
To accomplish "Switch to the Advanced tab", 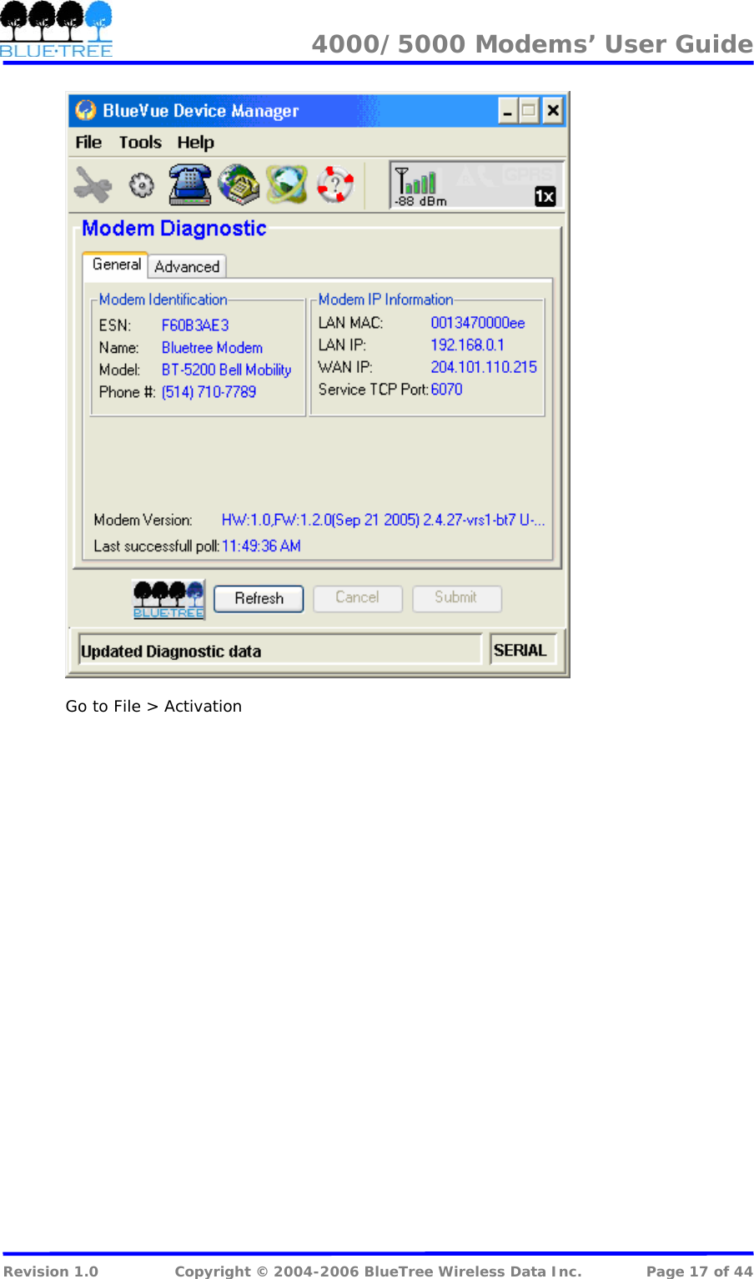I will 187,265.
